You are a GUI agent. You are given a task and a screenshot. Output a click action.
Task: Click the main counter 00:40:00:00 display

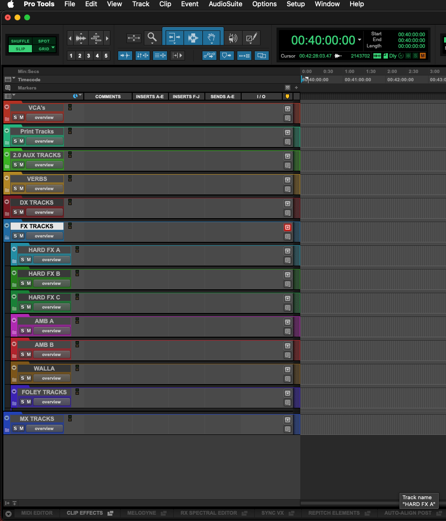click(323, 40)
